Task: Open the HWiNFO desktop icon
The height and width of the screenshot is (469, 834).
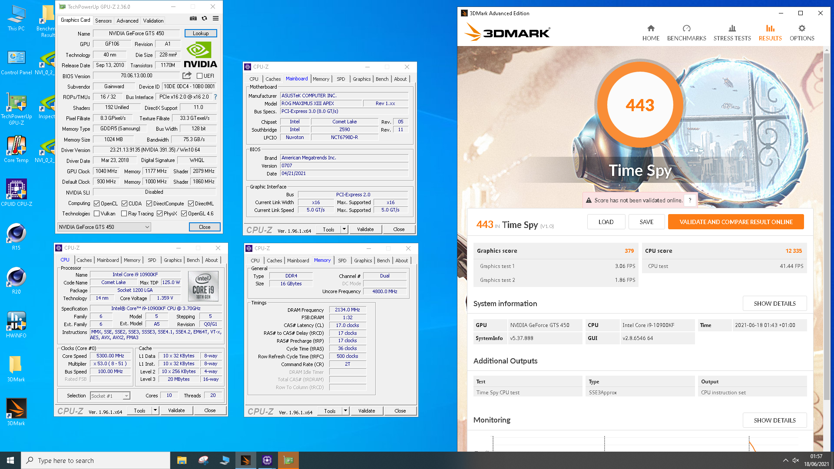Action: click(x=16, y=324)
